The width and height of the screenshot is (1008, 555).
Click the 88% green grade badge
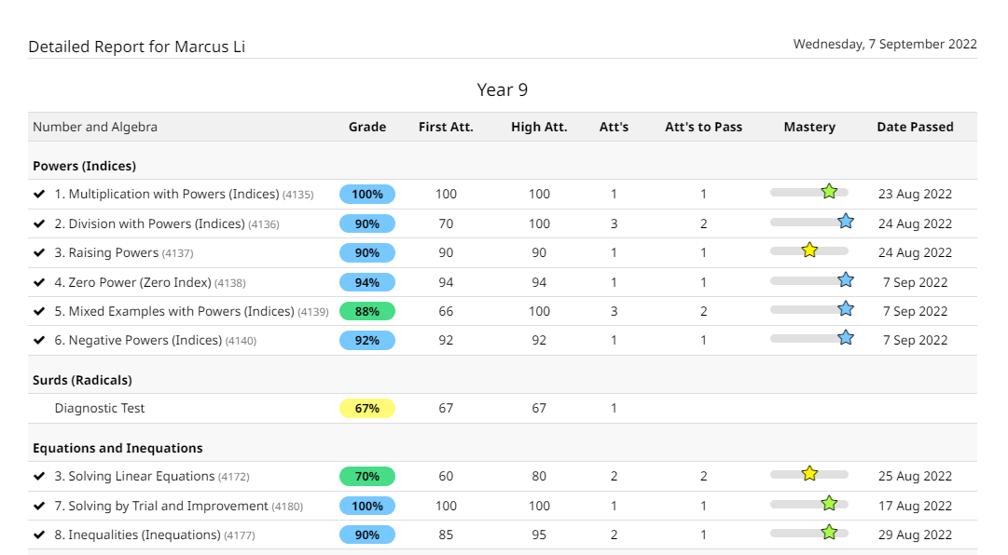coord(367,311)
